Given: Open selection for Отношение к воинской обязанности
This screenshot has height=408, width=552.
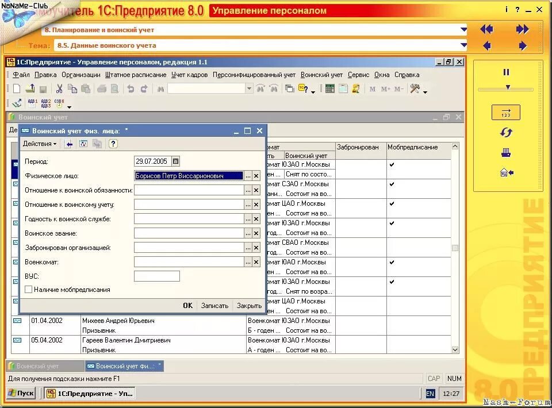Looking at the screenshot, I should click(x=248, y=190).
